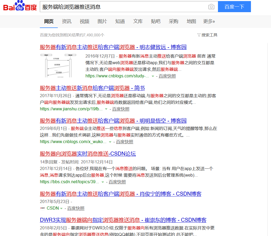The height and width of the screenshot is (236, 271).
Task: Open camera image search icon
Action: [211, 7]
